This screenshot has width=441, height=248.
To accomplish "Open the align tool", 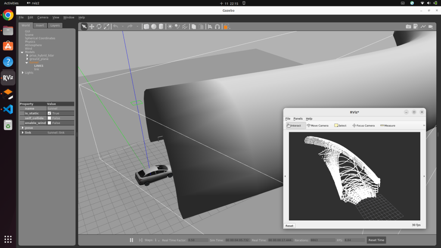I will click(x=210, y=26).
